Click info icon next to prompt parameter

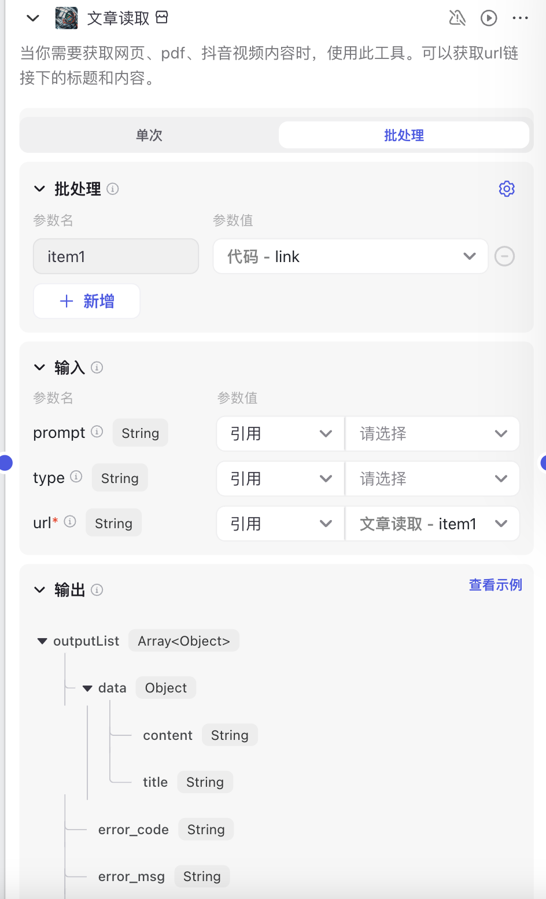97,432
